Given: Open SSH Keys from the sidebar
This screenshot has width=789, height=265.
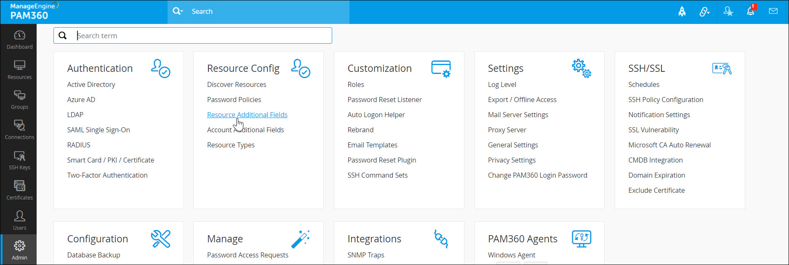Looking at the screenshot, I should (19, 160).
